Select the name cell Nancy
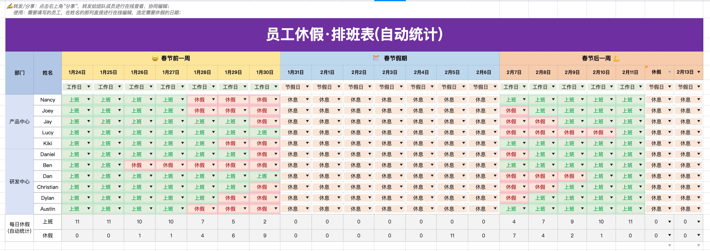 pyautogui.click(x=48, y=100)
